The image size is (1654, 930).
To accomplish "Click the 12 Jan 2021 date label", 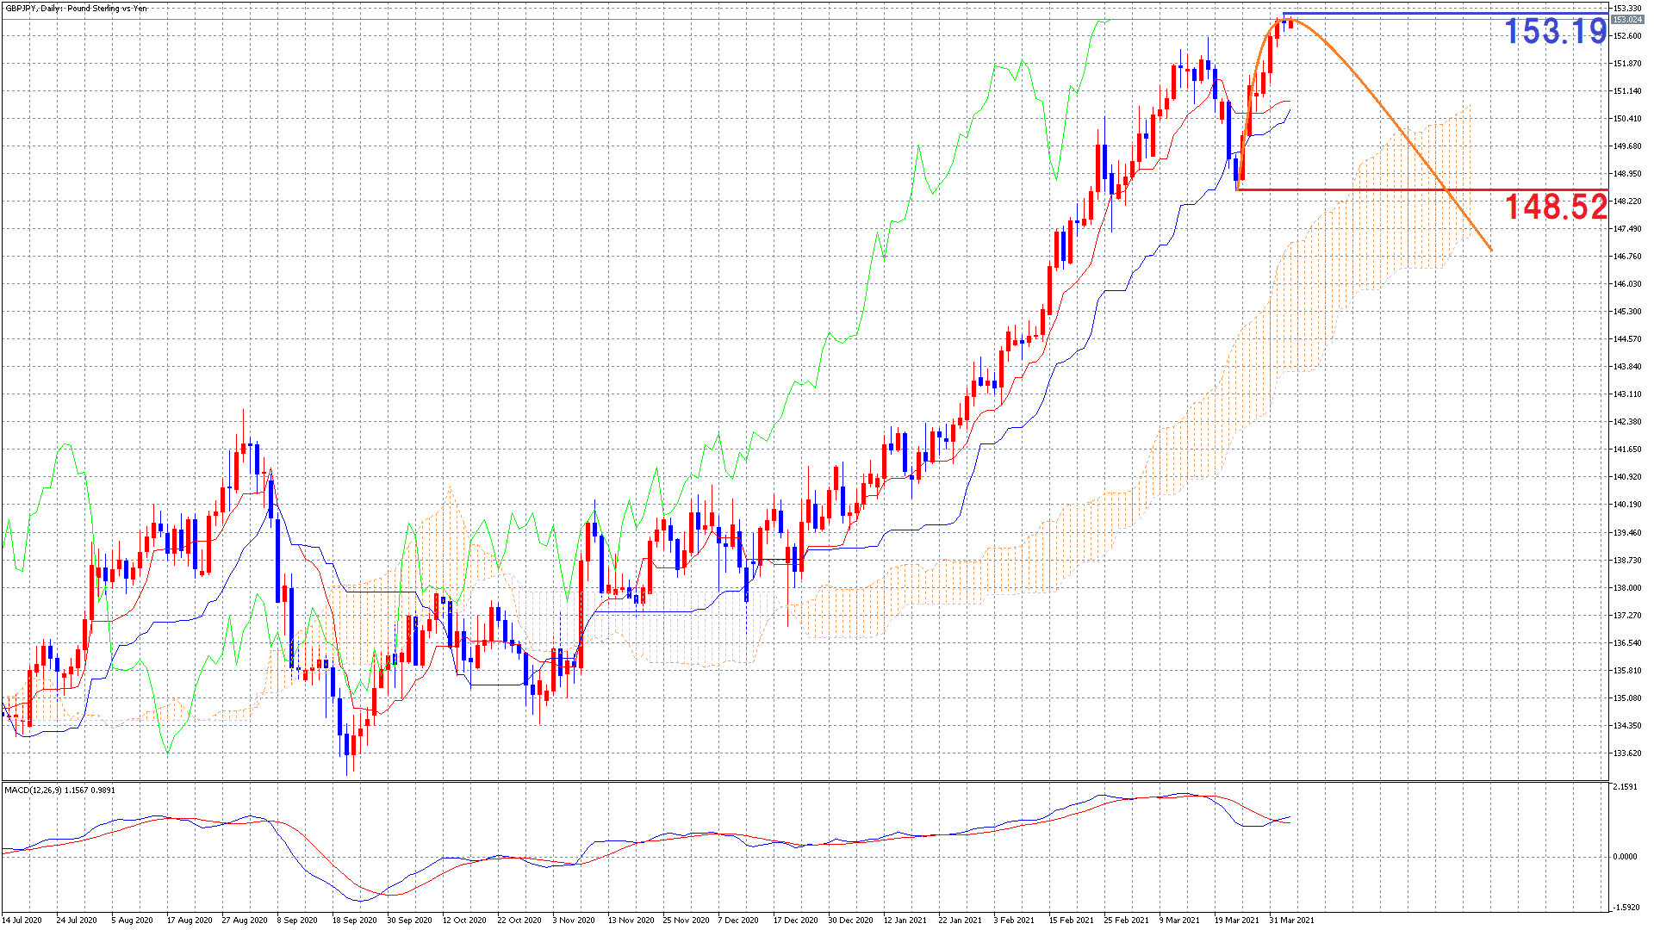I will point(905,921).
